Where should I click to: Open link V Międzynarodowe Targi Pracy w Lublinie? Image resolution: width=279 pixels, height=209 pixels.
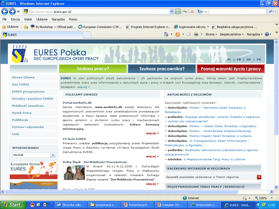coord(214,159)
